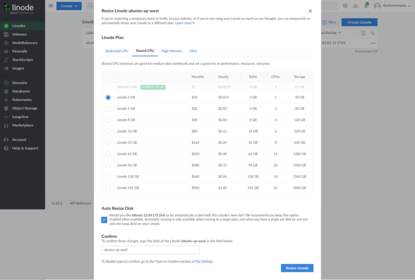Click the tag icon in table header
Screen dimensions: 415x280
click(x=373, y=33)
